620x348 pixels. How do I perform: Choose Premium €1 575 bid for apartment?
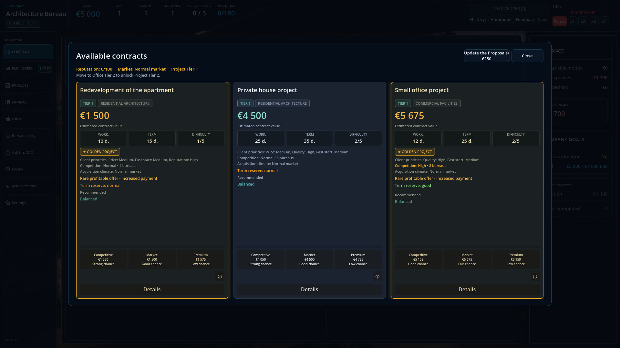coord(201,259)
